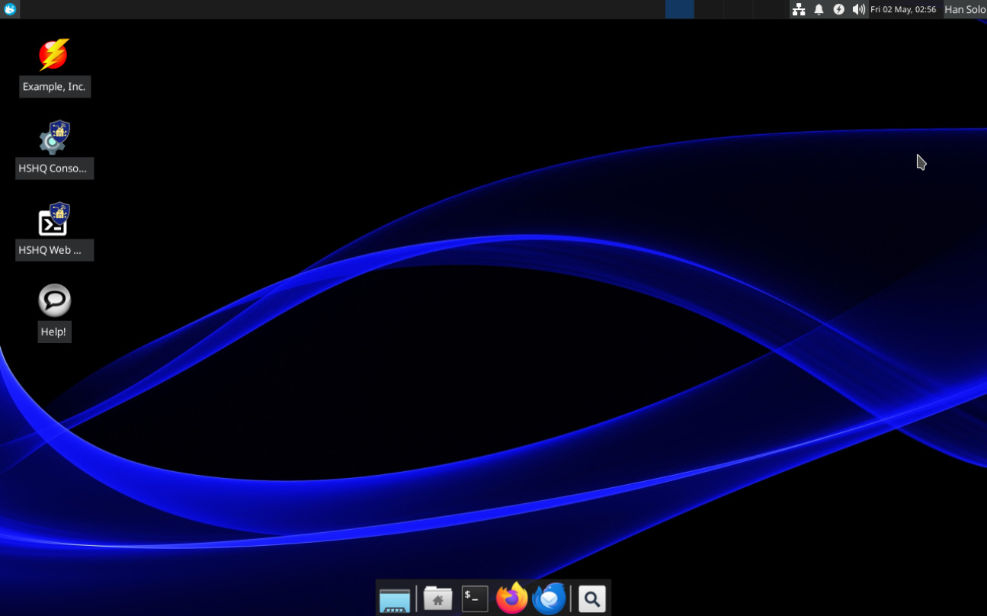Switch to the third workspace in pager
The image size is (987, 616).
pyautogui.click(x=737, y=9)
